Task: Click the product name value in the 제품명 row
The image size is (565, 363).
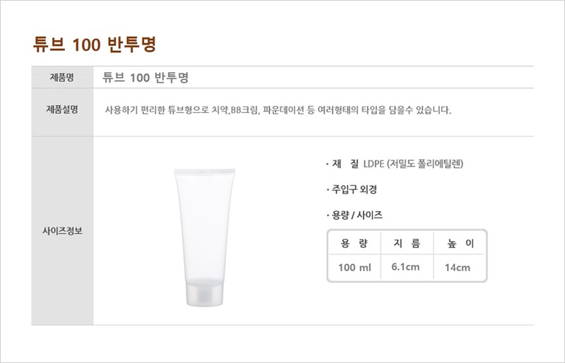Action: (145, 77)
